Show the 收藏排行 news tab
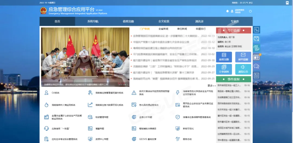This screenshot has height=143, width=293. pos(200,29)
